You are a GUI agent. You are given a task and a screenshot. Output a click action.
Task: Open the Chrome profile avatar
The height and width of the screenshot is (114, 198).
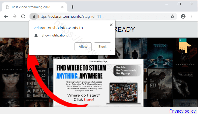point(183,16)
